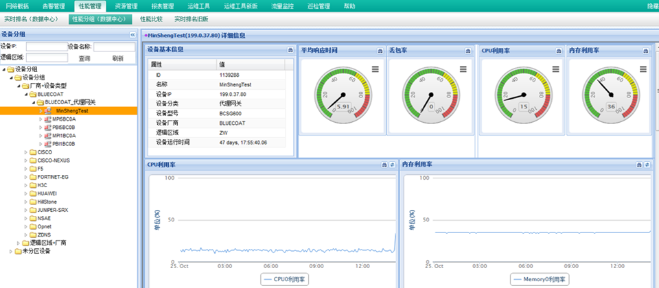Expand the 逻辑区域+厂商 tree node
This screenshot has width=659, height=288.
pos(19,243)
